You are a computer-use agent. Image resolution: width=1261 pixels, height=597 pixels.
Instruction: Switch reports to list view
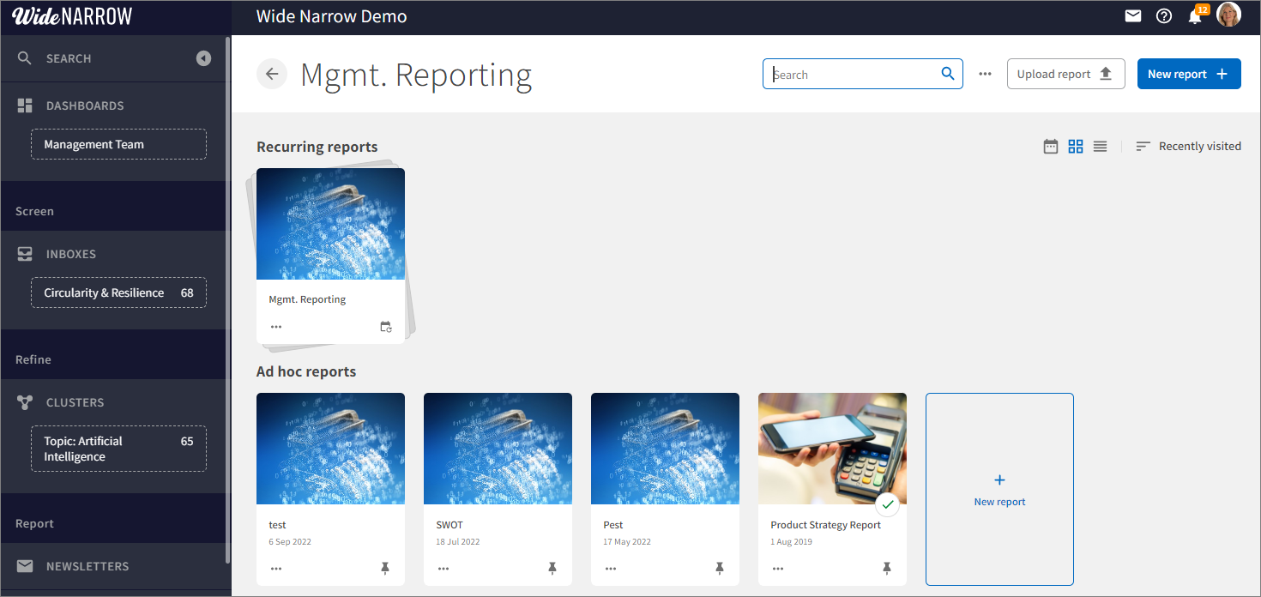click(x=1100, y=146)
